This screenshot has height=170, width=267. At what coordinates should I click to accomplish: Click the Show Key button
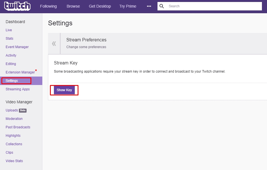(x=64, y=90)
